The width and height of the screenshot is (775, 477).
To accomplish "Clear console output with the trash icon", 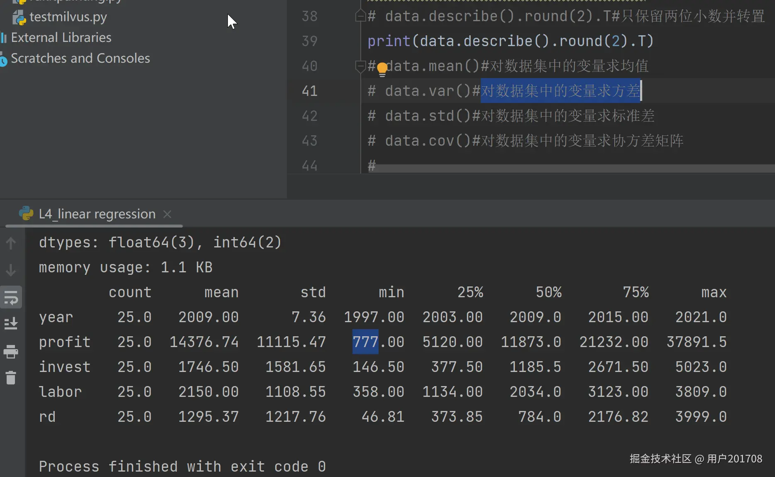I will click(x=11, y=377).
